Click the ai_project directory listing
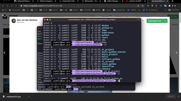This screenshot has height=101, width=181. [x=108, y=49]
